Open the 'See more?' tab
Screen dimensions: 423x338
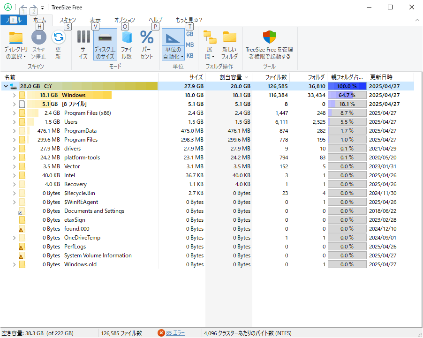[x=189, y=20]
